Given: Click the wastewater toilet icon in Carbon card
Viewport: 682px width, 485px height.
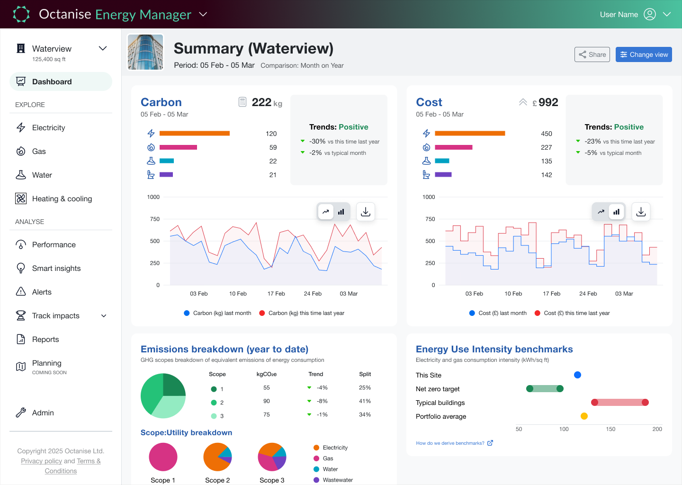Looking at the screenshot, I should point(151,175).
